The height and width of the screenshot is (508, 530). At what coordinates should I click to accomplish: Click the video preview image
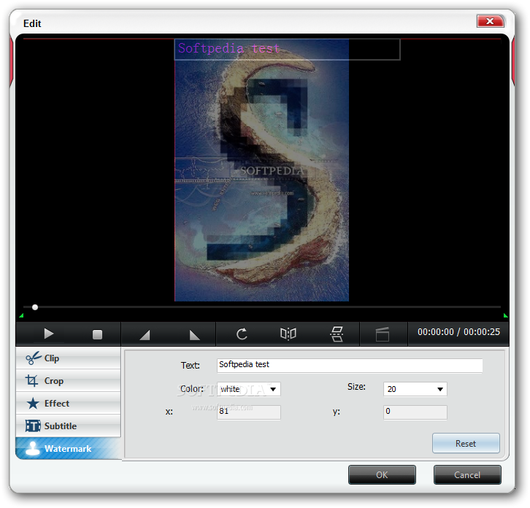(x=261, y=170)
